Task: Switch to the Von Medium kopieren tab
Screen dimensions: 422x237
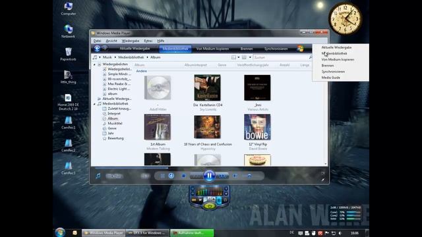Action: 212,49
